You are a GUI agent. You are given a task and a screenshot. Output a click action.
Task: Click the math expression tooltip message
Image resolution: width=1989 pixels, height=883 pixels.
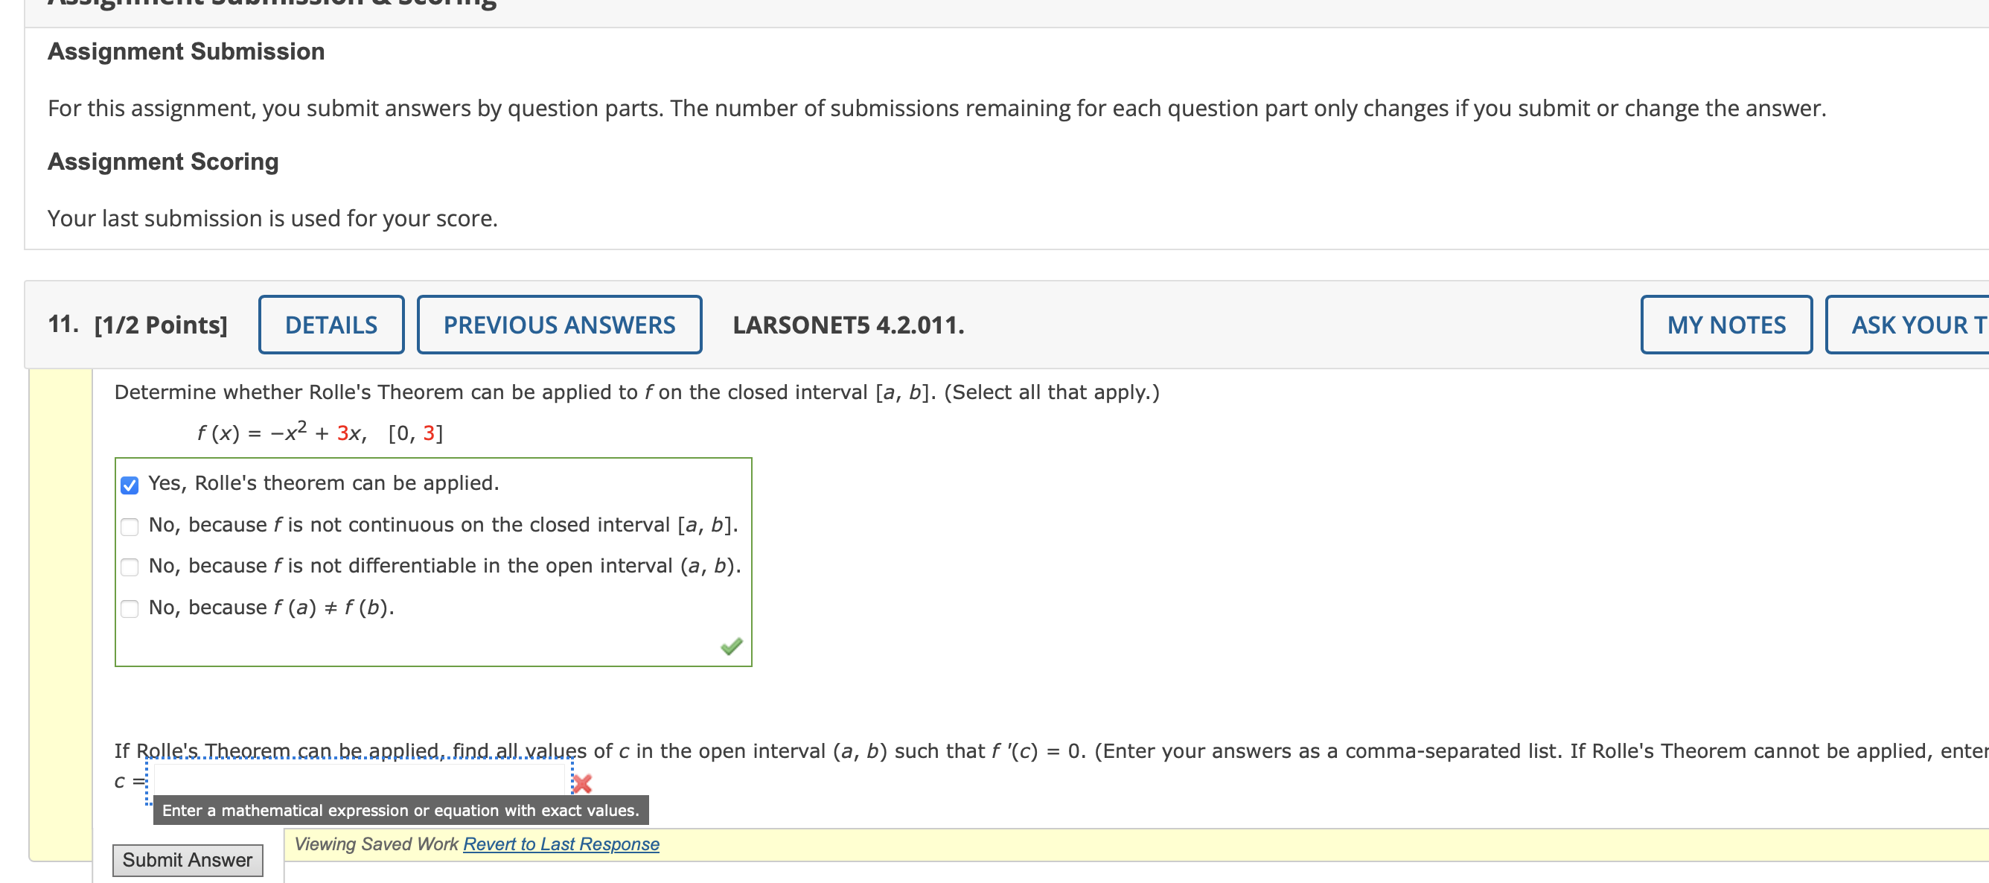point(400,809)
